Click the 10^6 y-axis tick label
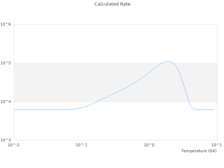The width and height of the screenshot is (224, 168). 6,24
